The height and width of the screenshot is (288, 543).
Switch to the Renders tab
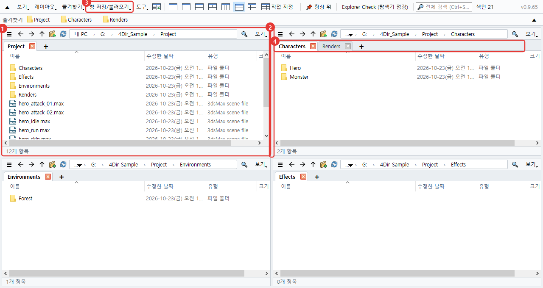331,46
